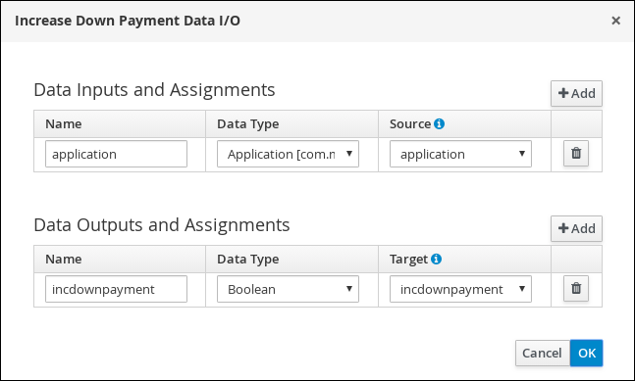Select the Data Inputs and Assignments heading
The image size is (635, 381).
pos(154,90)
